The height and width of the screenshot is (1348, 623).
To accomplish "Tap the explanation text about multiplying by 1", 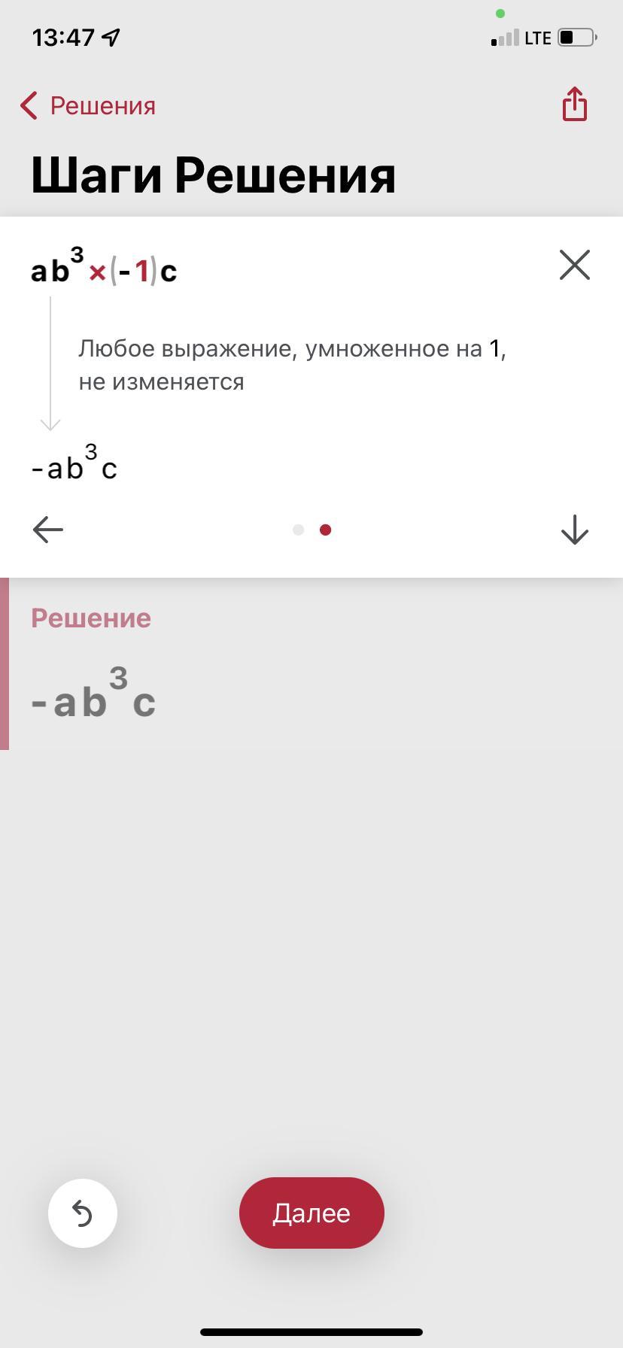I will coord(293,365).
